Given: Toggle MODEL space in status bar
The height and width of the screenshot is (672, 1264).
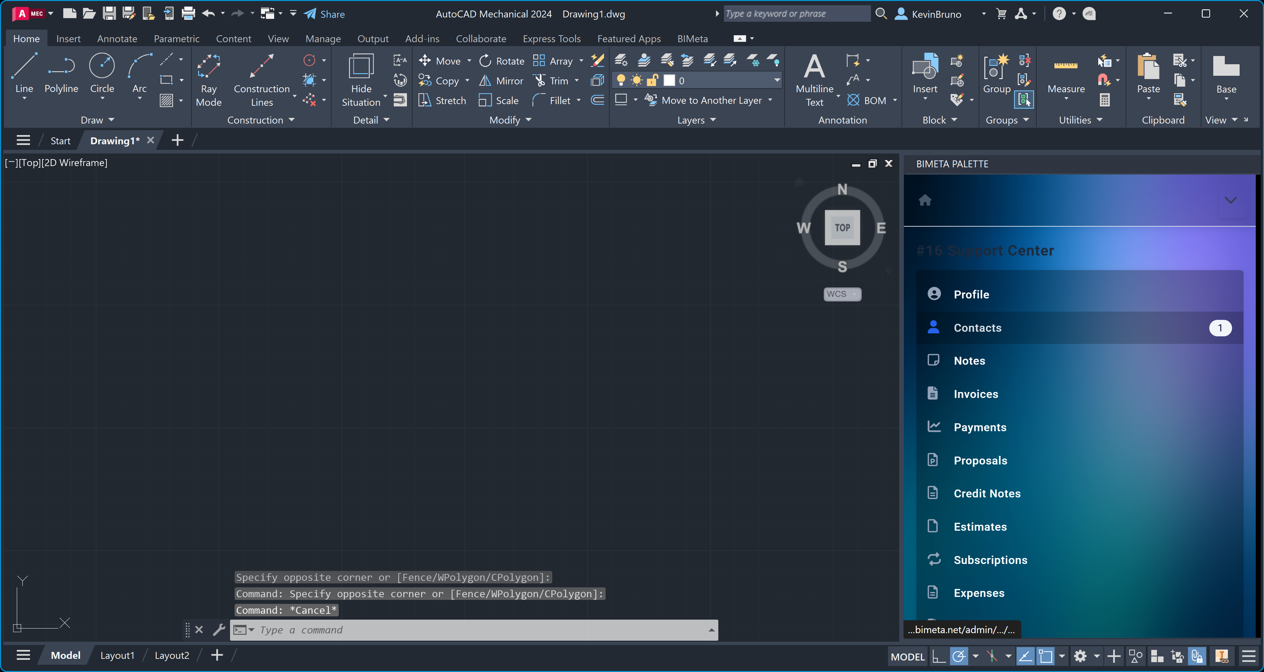Looking at the screenshot, I should click(907, 656).
